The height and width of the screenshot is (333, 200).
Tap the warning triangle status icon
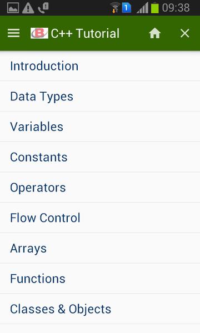[28, 8]
